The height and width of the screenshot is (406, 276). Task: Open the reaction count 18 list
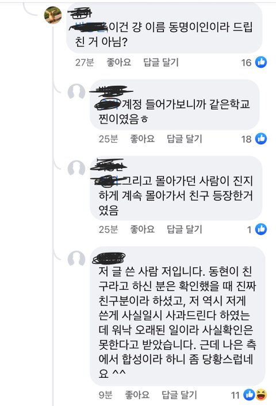click(247, 139)
